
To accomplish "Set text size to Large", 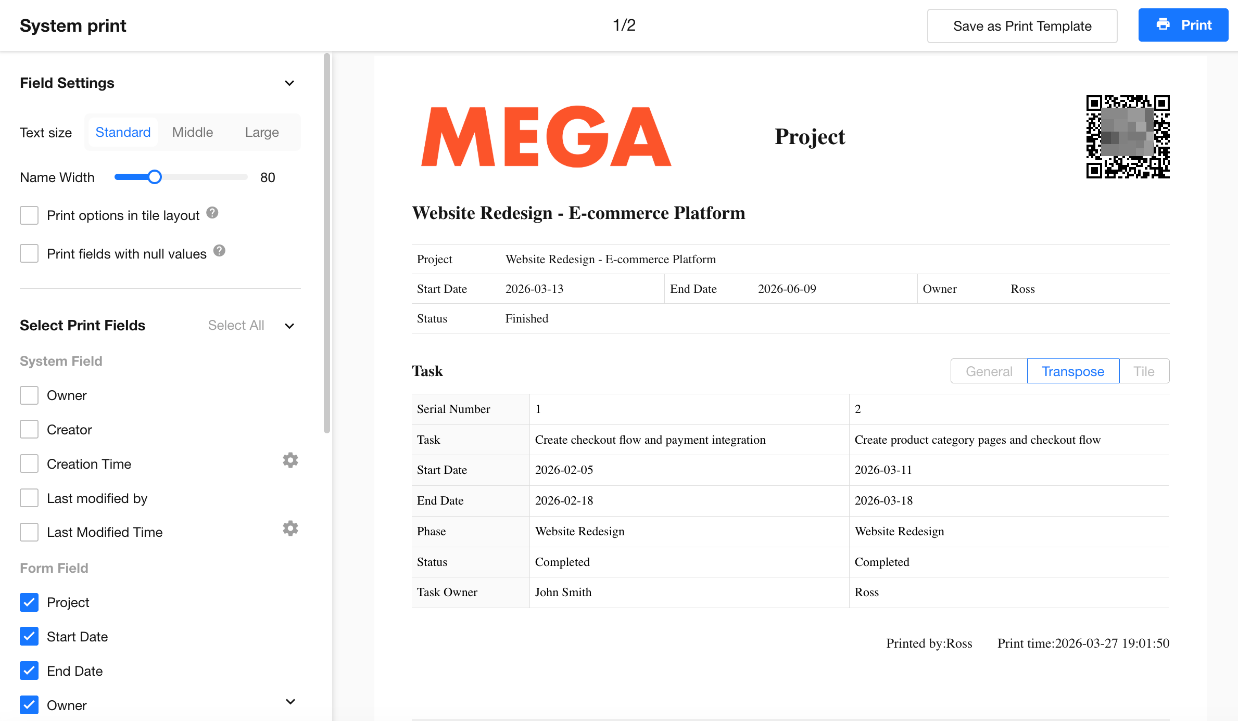I will (x=262, y=132).
